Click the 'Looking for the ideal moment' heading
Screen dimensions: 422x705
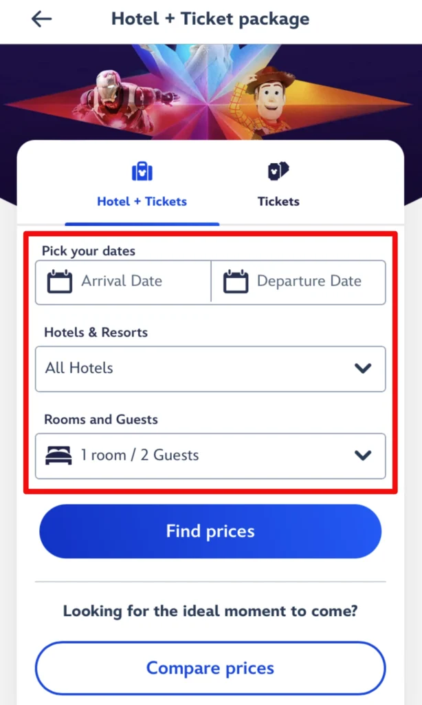click(210, 611)
